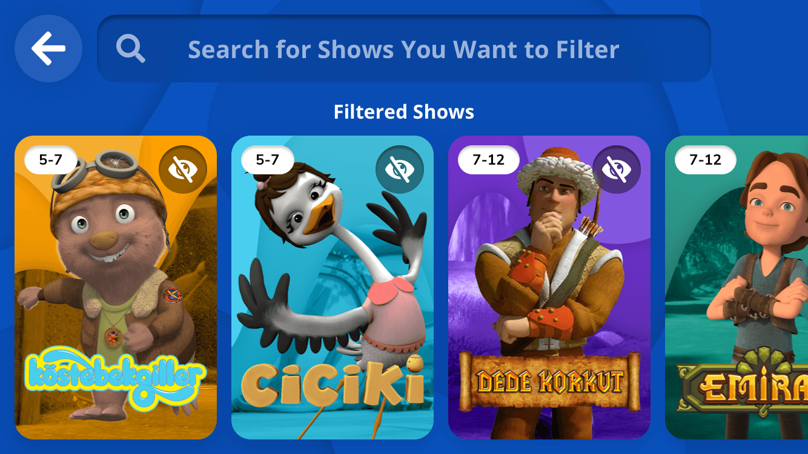This screenshot has width=808, height=454.
Task: Click the Dede Korkut scroll logo
Action: pyautogui.click(x=549, y=380)
